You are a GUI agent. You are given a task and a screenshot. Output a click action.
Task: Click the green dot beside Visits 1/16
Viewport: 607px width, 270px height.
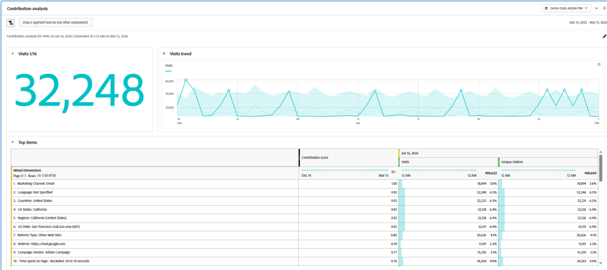click(x=12, y=53)
